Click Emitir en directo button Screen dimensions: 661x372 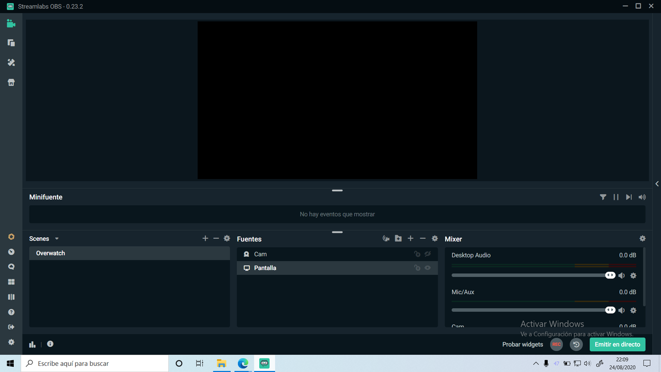tap(617, 344)
